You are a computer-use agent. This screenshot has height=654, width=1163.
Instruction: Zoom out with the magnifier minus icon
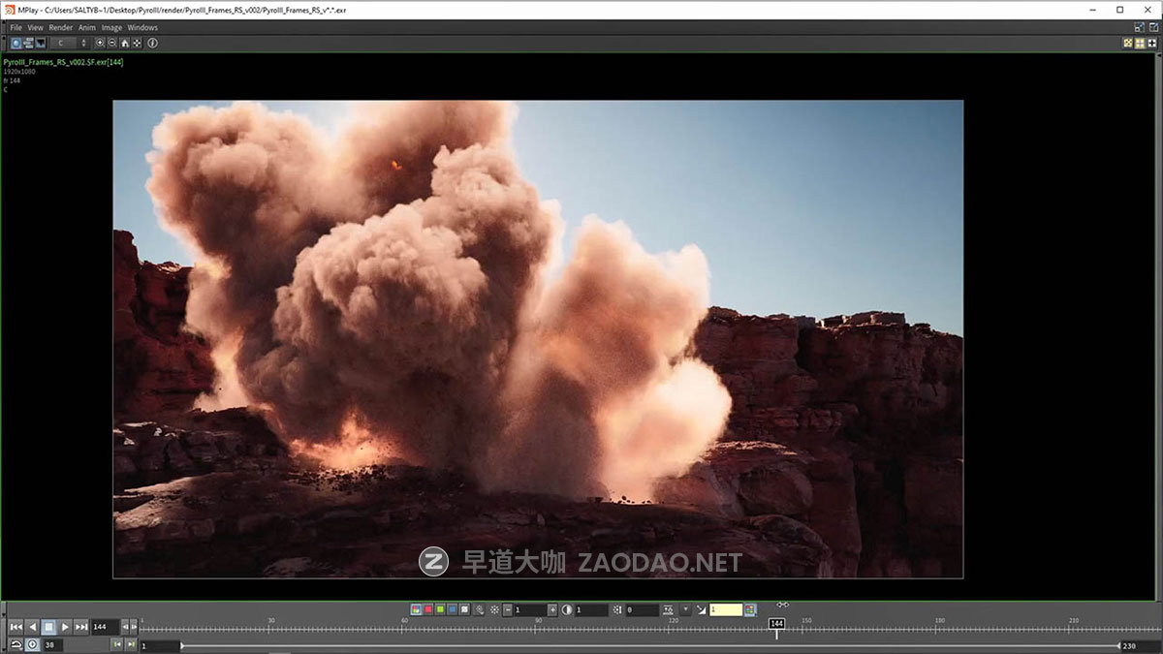pos(112,43)
